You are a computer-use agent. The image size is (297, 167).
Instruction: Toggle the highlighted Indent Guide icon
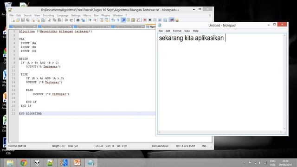(123, 20)
